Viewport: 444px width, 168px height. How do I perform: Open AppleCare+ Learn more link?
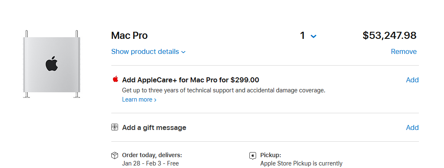click(139, 99)
